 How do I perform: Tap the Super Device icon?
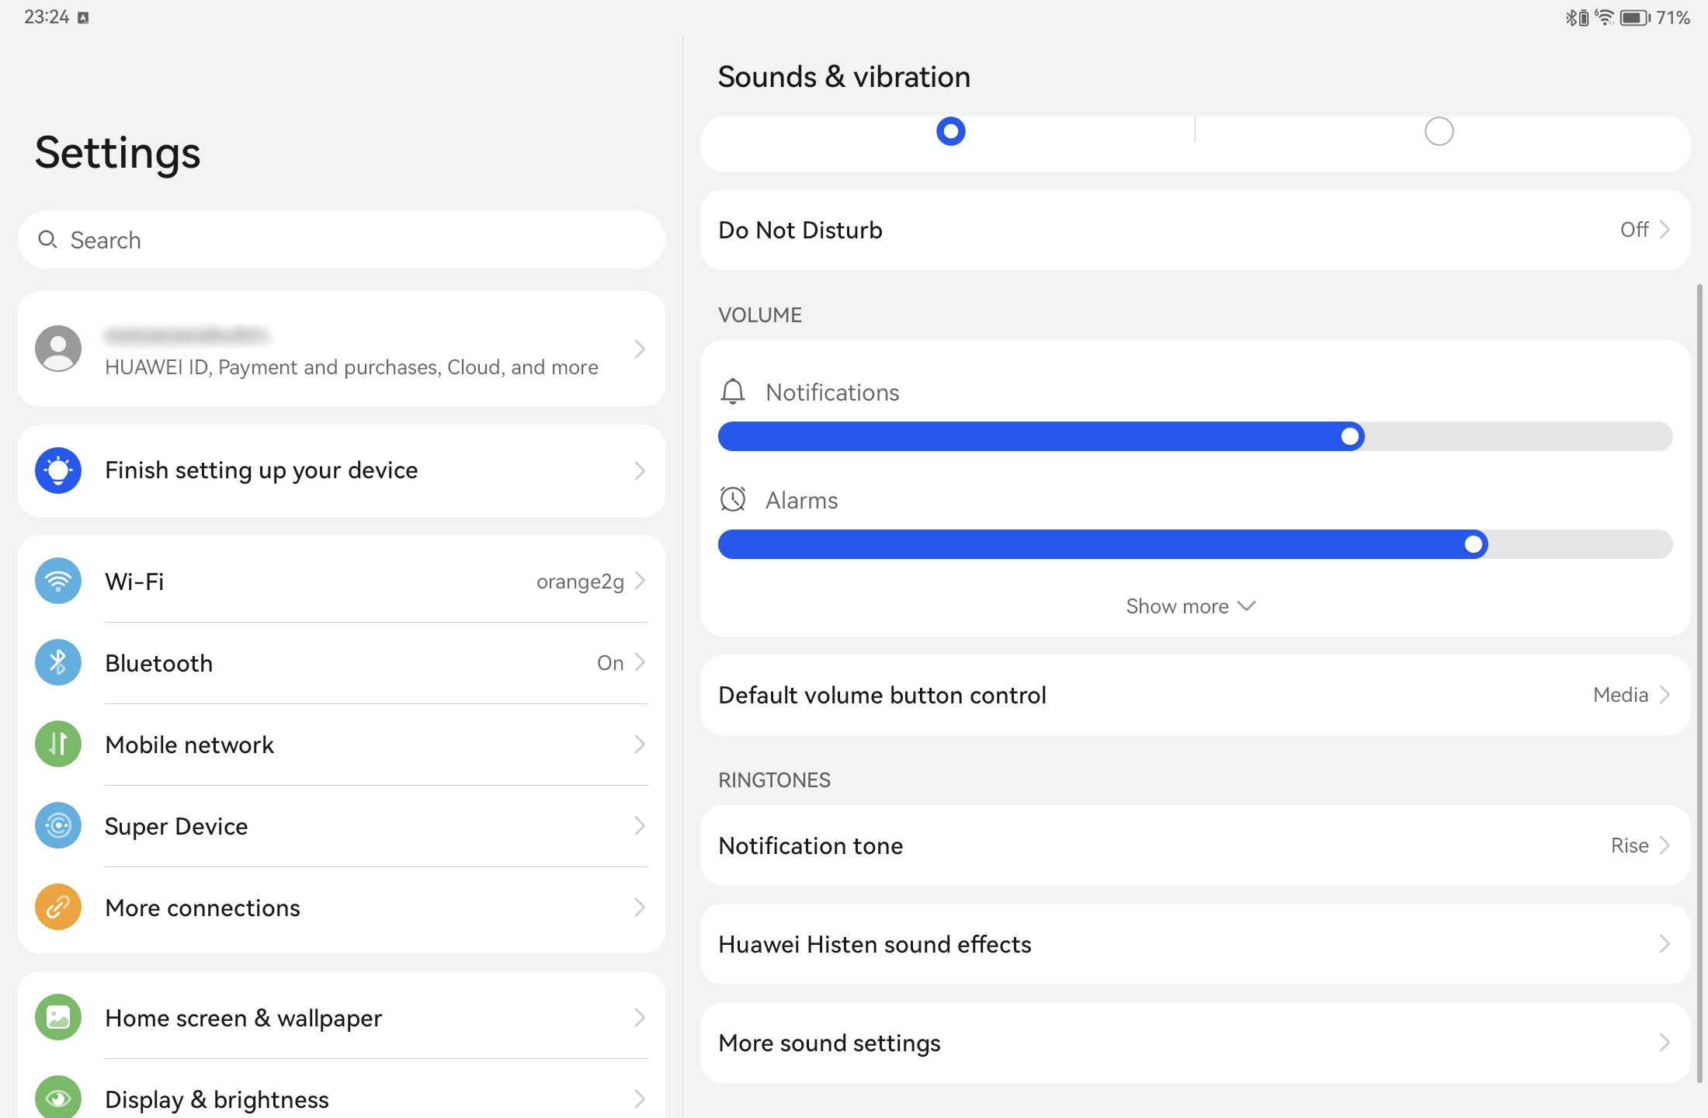[x=58, y=825]
